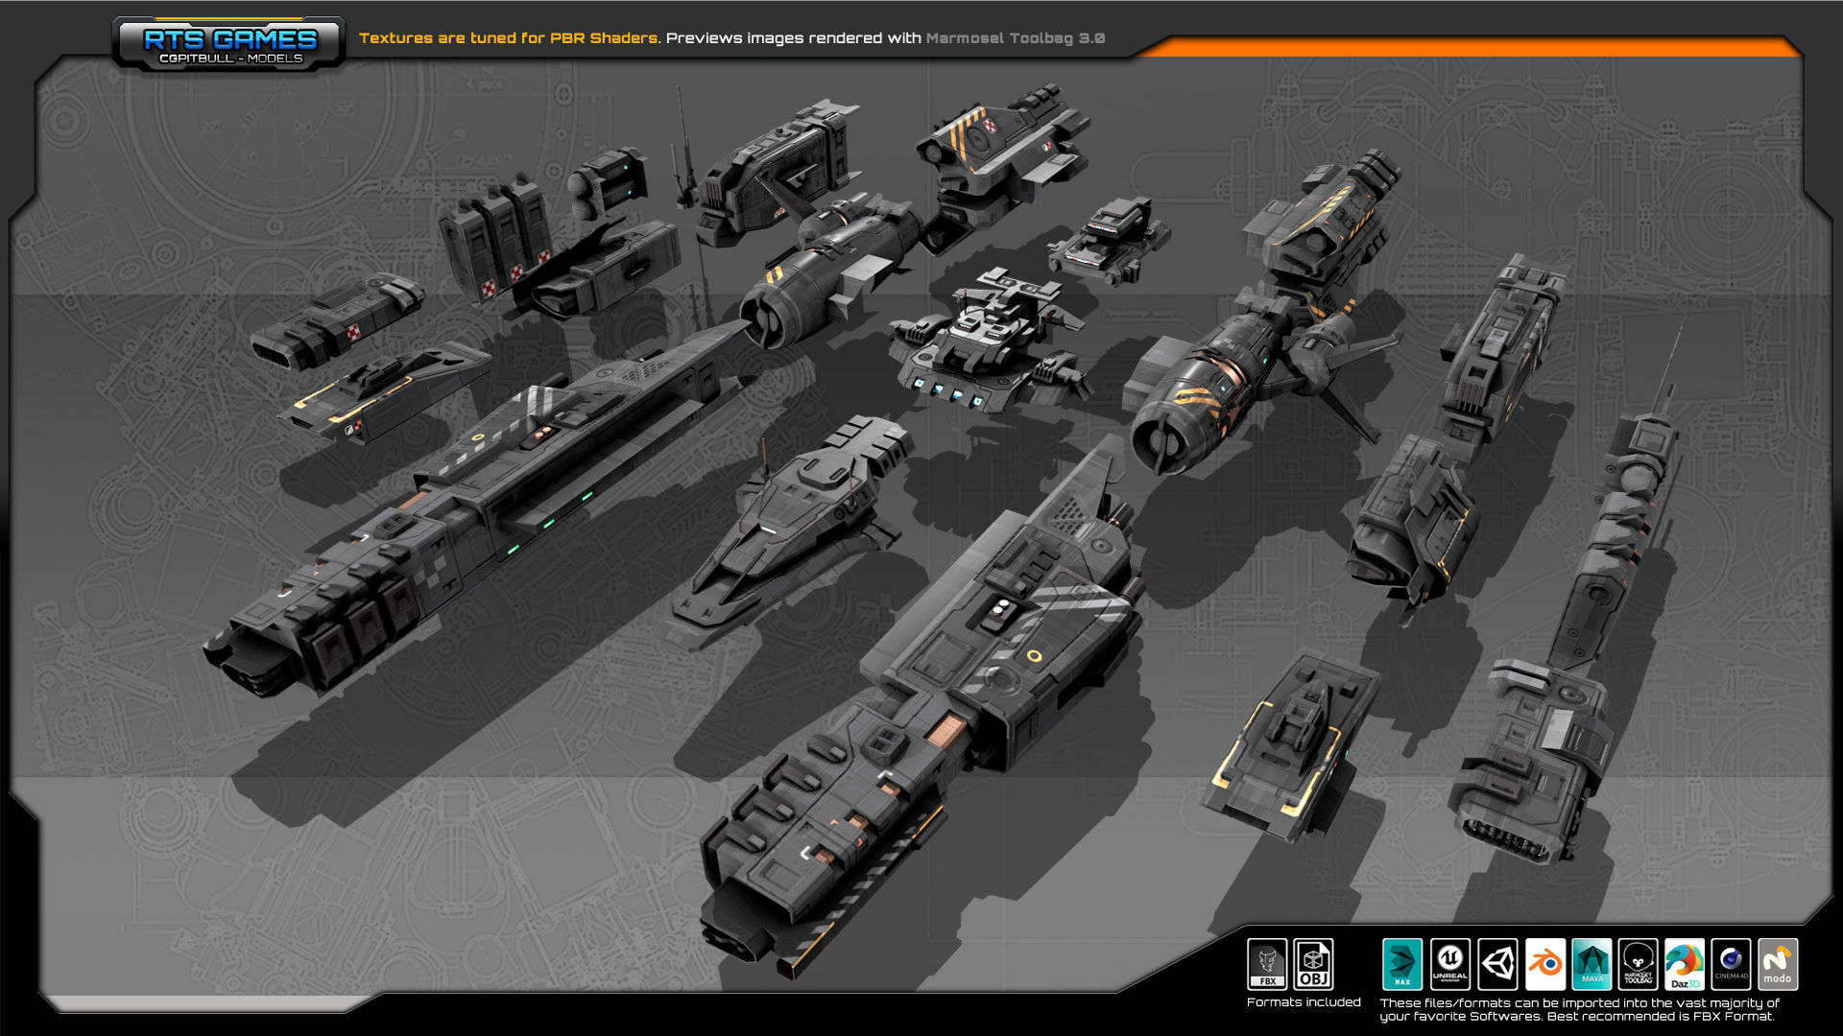Viewport: 1843px width, 1036px height.
Task: Click the Daz3D icon
Action: pyautogui.click(x=1685, y=964)
